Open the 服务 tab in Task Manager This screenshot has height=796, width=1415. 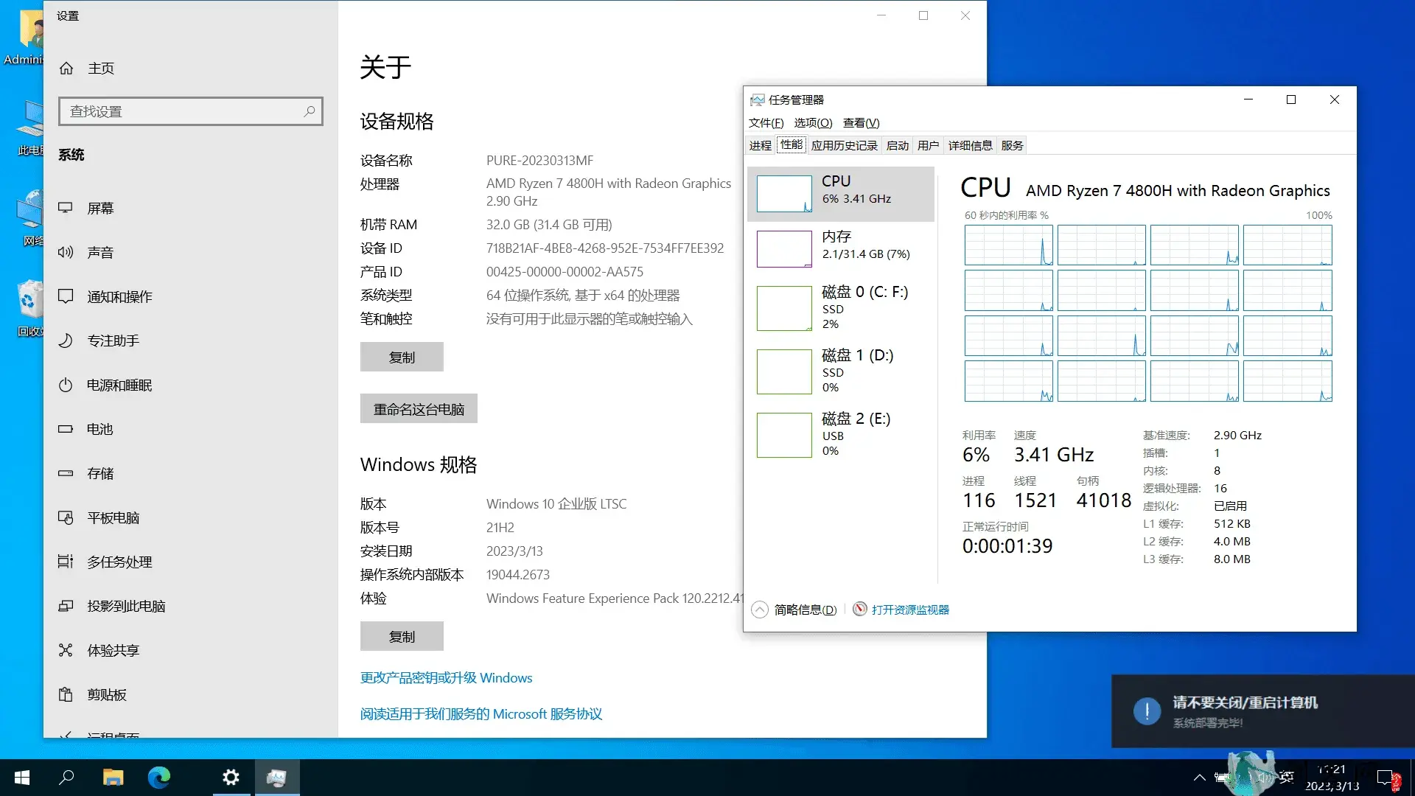point(1012,145)
